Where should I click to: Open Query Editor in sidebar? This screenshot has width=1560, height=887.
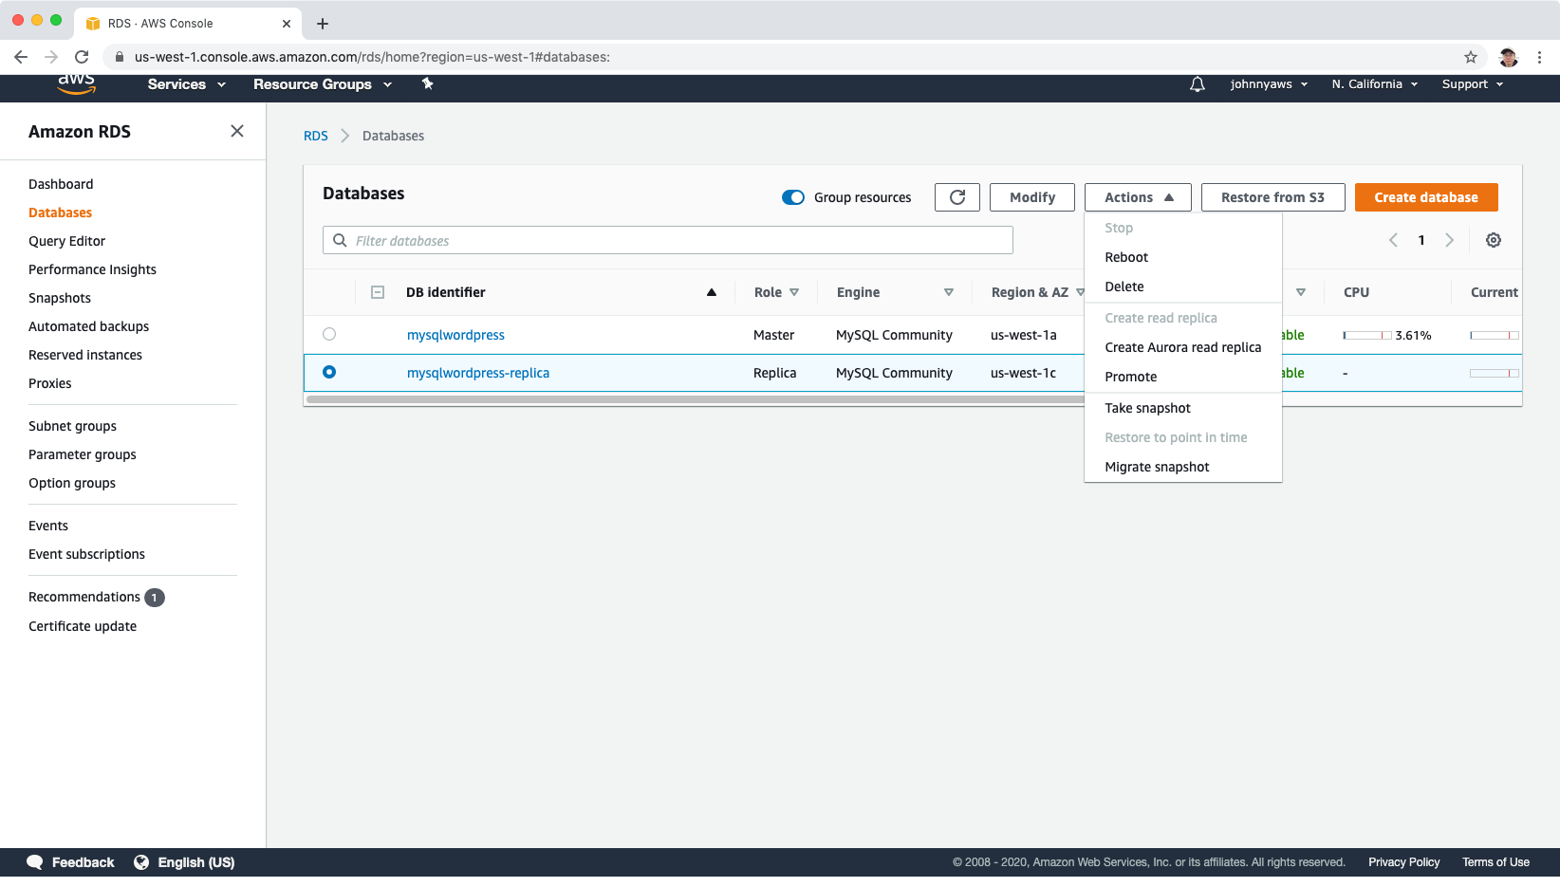point(66,241)
